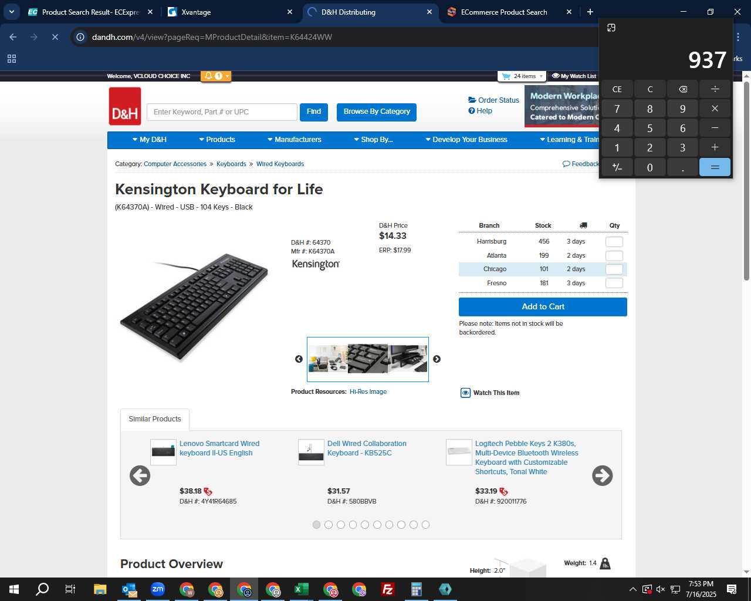Viewport: 751px width, 601px height.
Task: Open Dell Wired Collaboration Keyboard link
Action: 367,448
